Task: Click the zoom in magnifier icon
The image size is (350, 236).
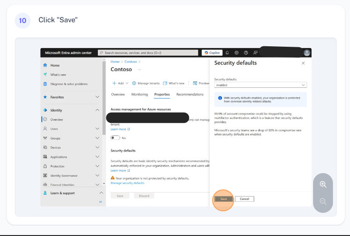Action: pos(323,184)
